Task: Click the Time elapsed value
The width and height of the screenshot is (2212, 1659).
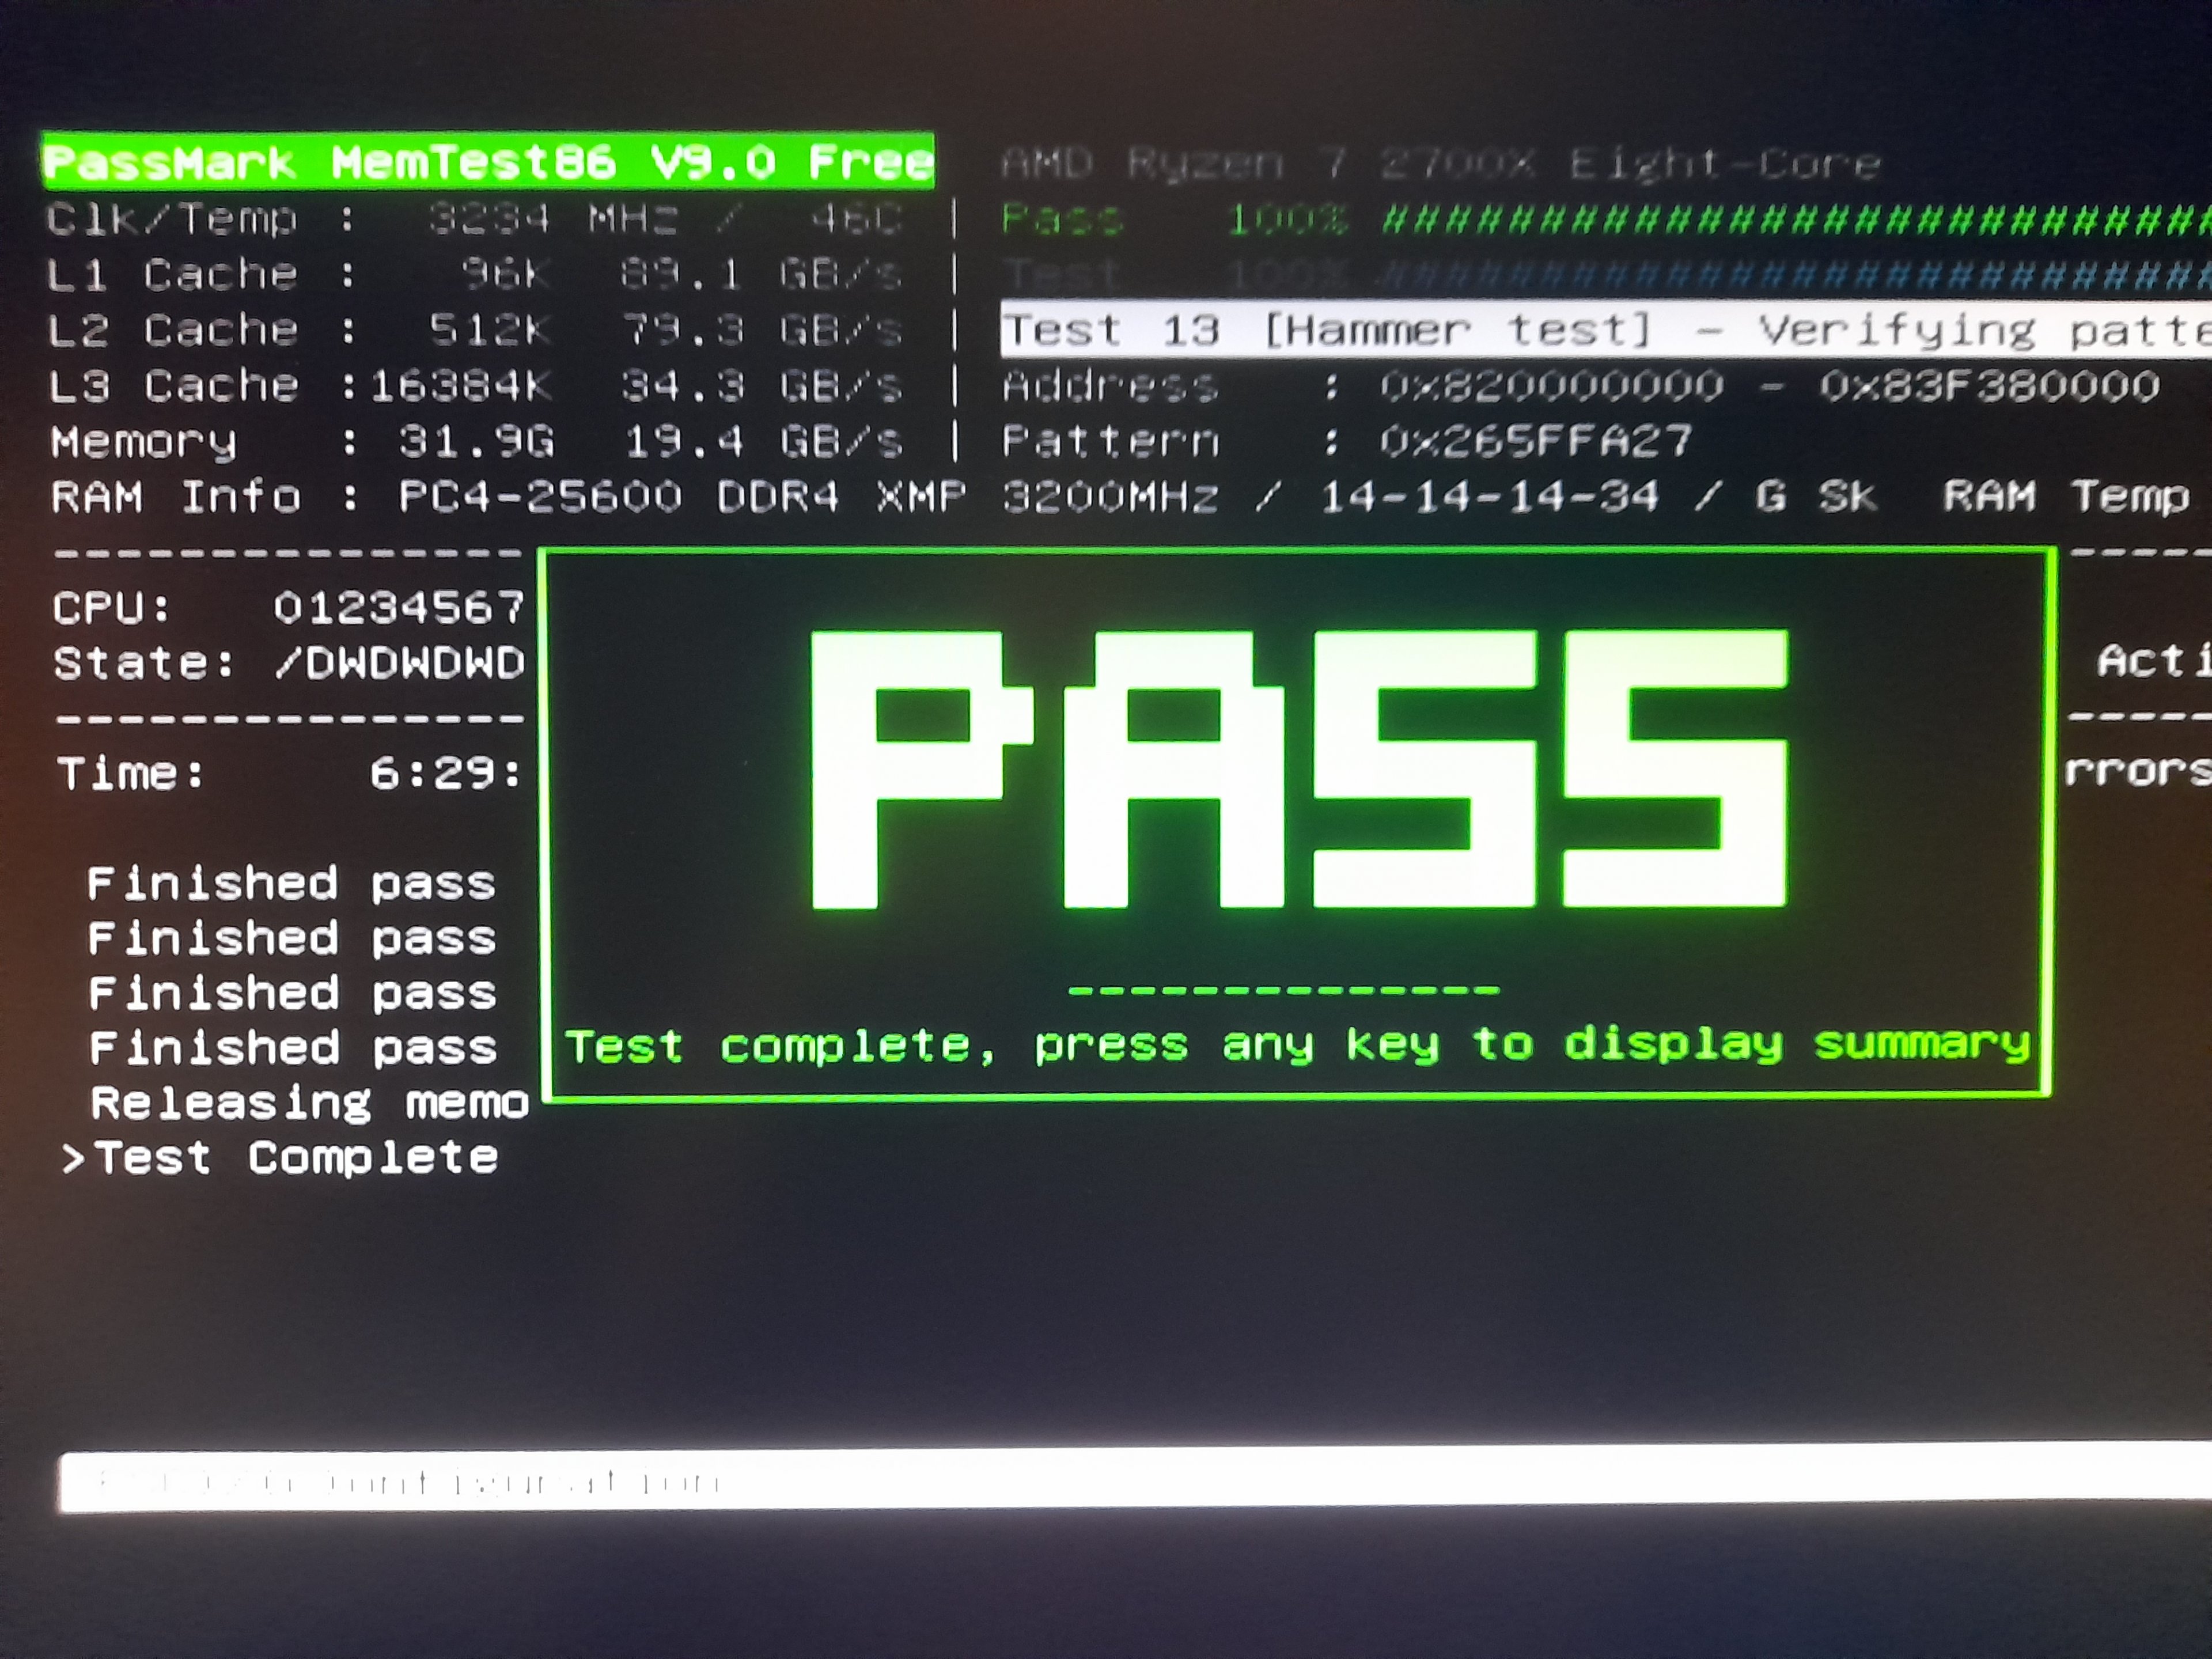Action: (x=444, y=773)
